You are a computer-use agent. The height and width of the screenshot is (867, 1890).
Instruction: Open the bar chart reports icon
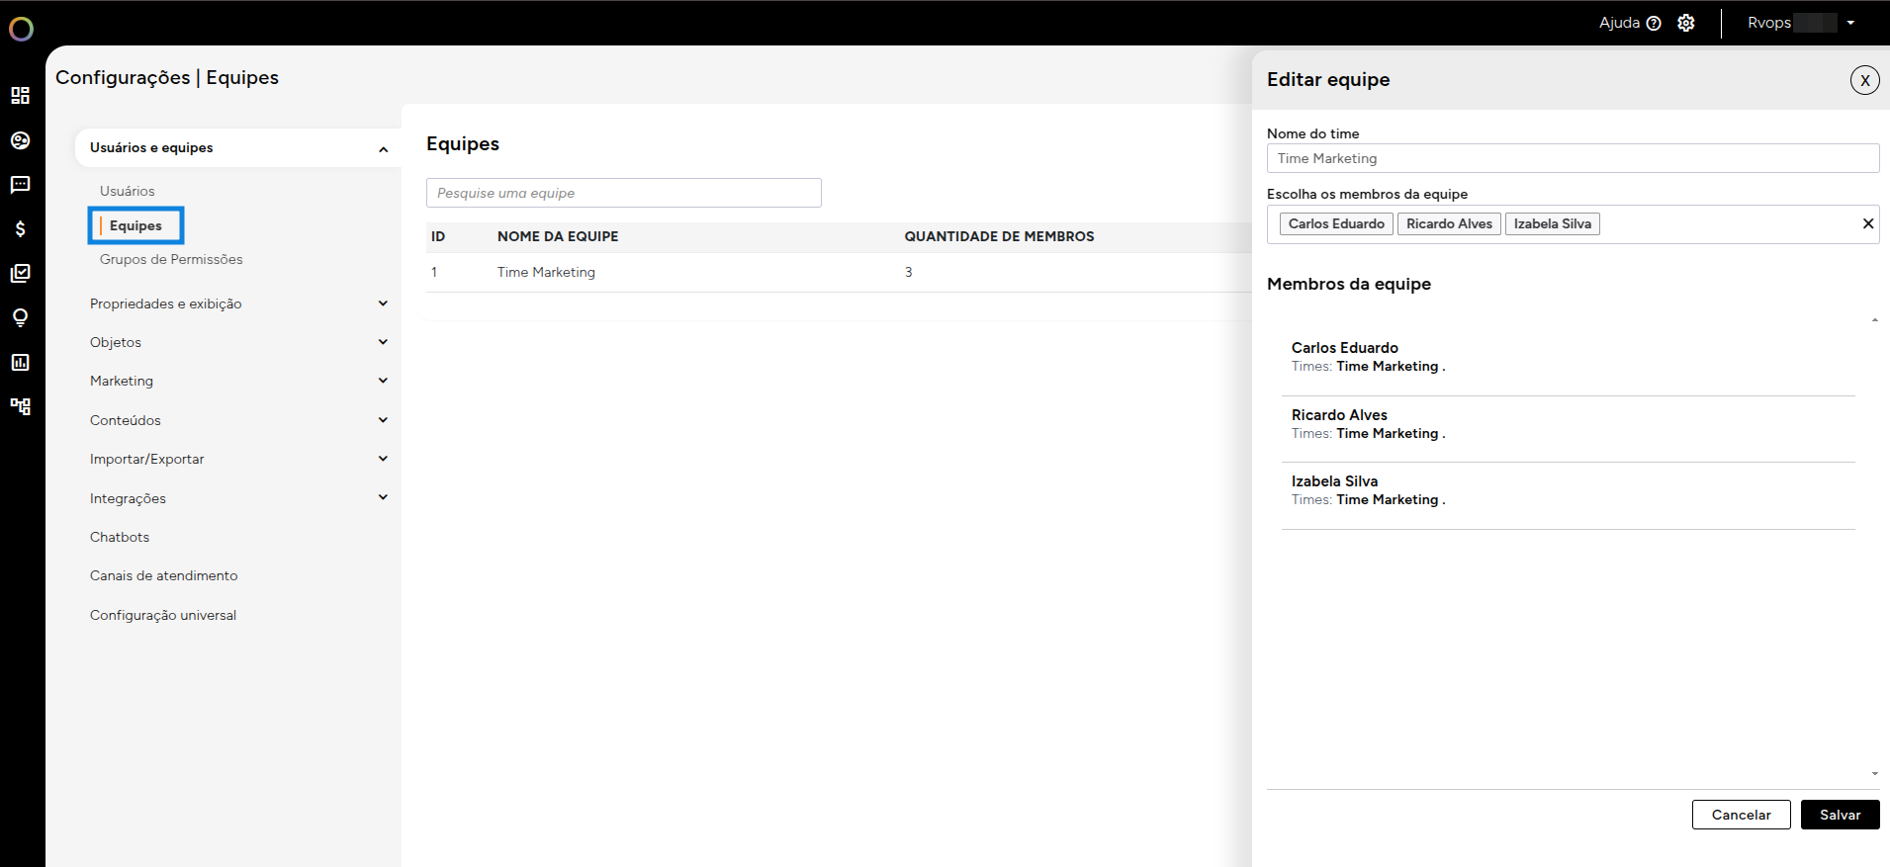(x=20, y=362)
